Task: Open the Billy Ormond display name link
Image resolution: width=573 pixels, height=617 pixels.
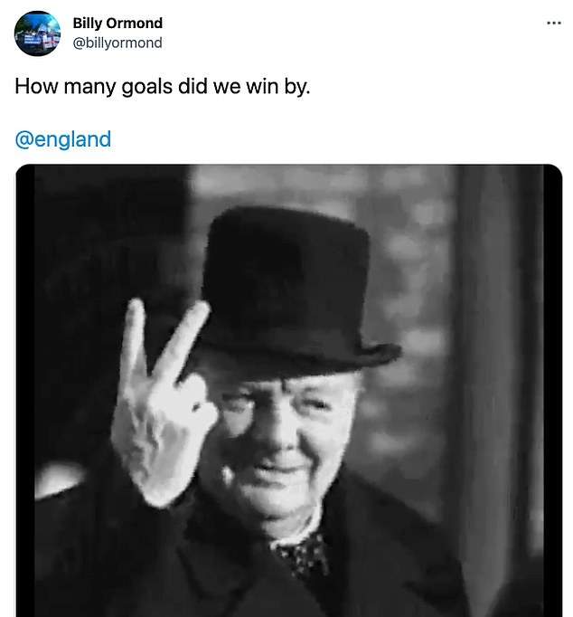Action: [x=117, y=23]
